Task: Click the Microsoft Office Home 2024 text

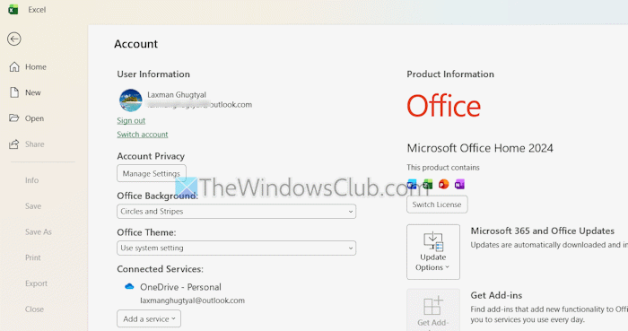Action: pos(480,148)
